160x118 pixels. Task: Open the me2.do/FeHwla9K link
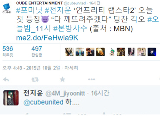click(47, 38)
